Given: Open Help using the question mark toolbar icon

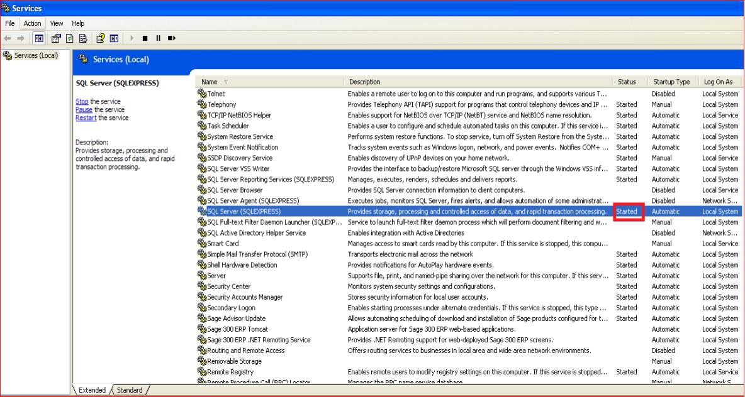Looking at the screenshot, I should [100, 38].
